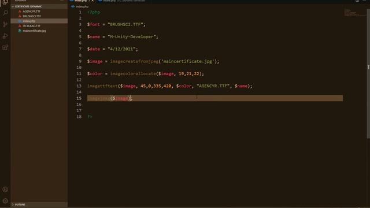Click the $color variable on line 11
Screen dimensions: 370x208
(95, 73)
